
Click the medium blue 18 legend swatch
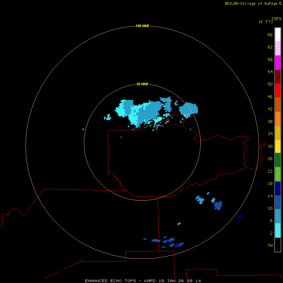point(278,202)
